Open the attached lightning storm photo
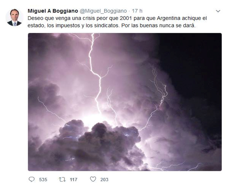This screenshot has height=187, width=247. pyautogui.click(x=125, y=102)
